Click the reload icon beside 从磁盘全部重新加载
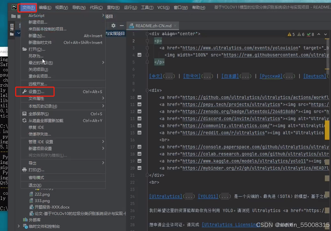This screenshot has height=231, width=331. tap(24, 121)
